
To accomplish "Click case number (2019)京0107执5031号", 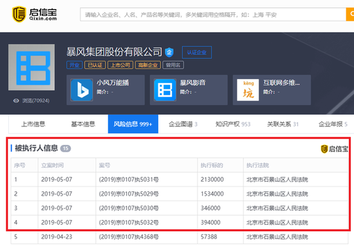I will click(x=129, y=180).
